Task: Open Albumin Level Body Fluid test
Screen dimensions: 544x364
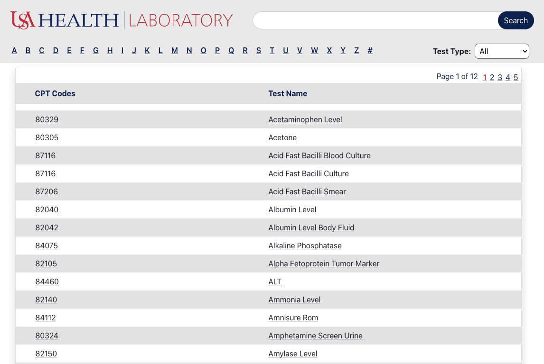Action: pos(311,228)
